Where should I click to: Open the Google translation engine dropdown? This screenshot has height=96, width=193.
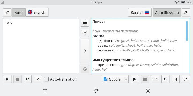point(115,79)
